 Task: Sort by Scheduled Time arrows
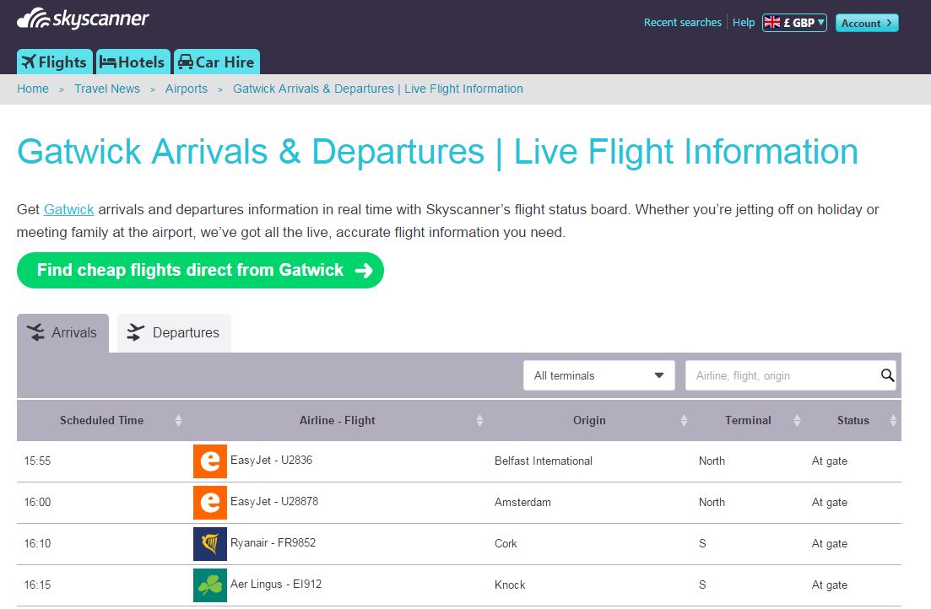point(178,421)
